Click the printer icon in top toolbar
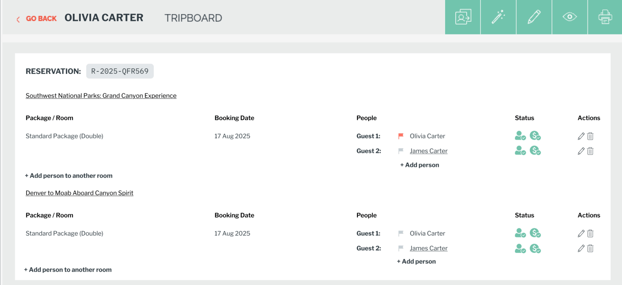Screen dimensions: 622x285 [605, 17]
